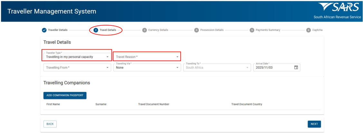Image resolution: width=363 pixels, height=133 pixels.
Task: Click the Traveller Details checkmark step icon
Action: coord(44,30)
